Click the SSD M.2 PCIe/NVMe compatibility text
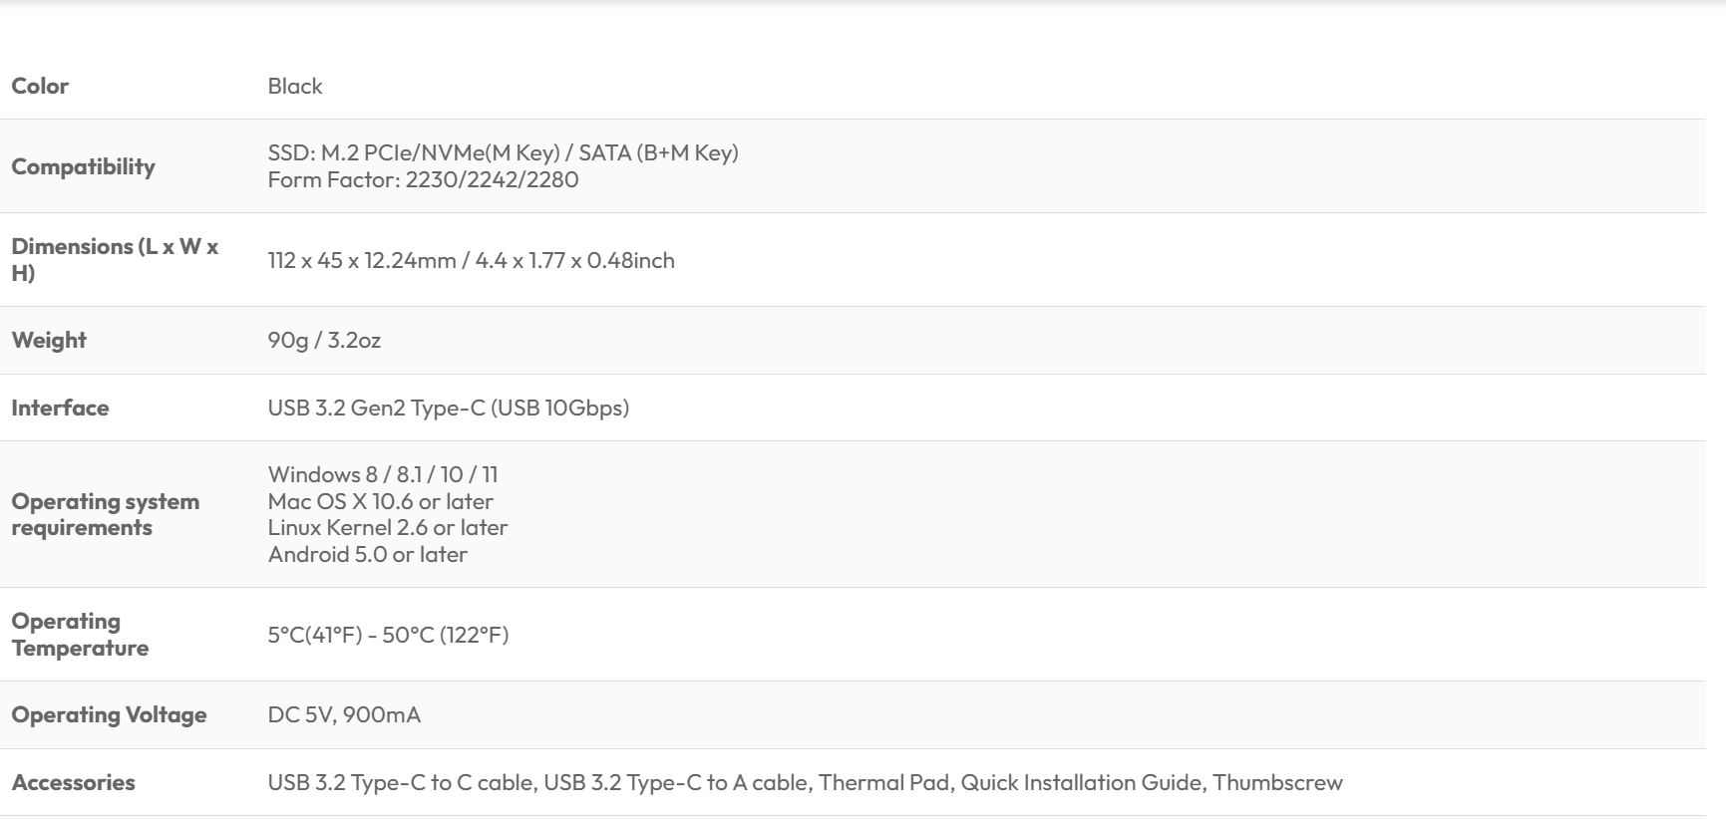Viewport: 1726px width, 820px height. [503, 152]
